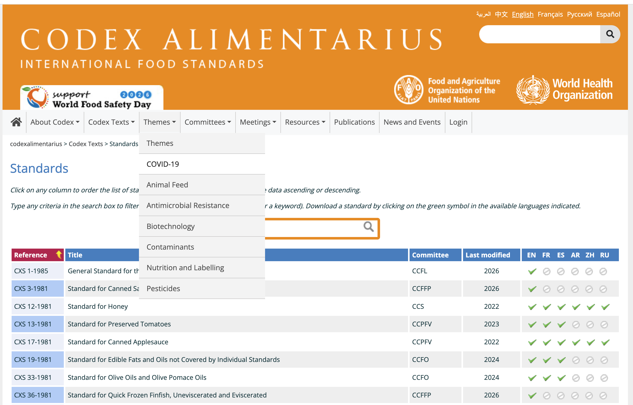The image size is (633, 405).
Task: Click the header search input field
Action: tap(540, 34)
